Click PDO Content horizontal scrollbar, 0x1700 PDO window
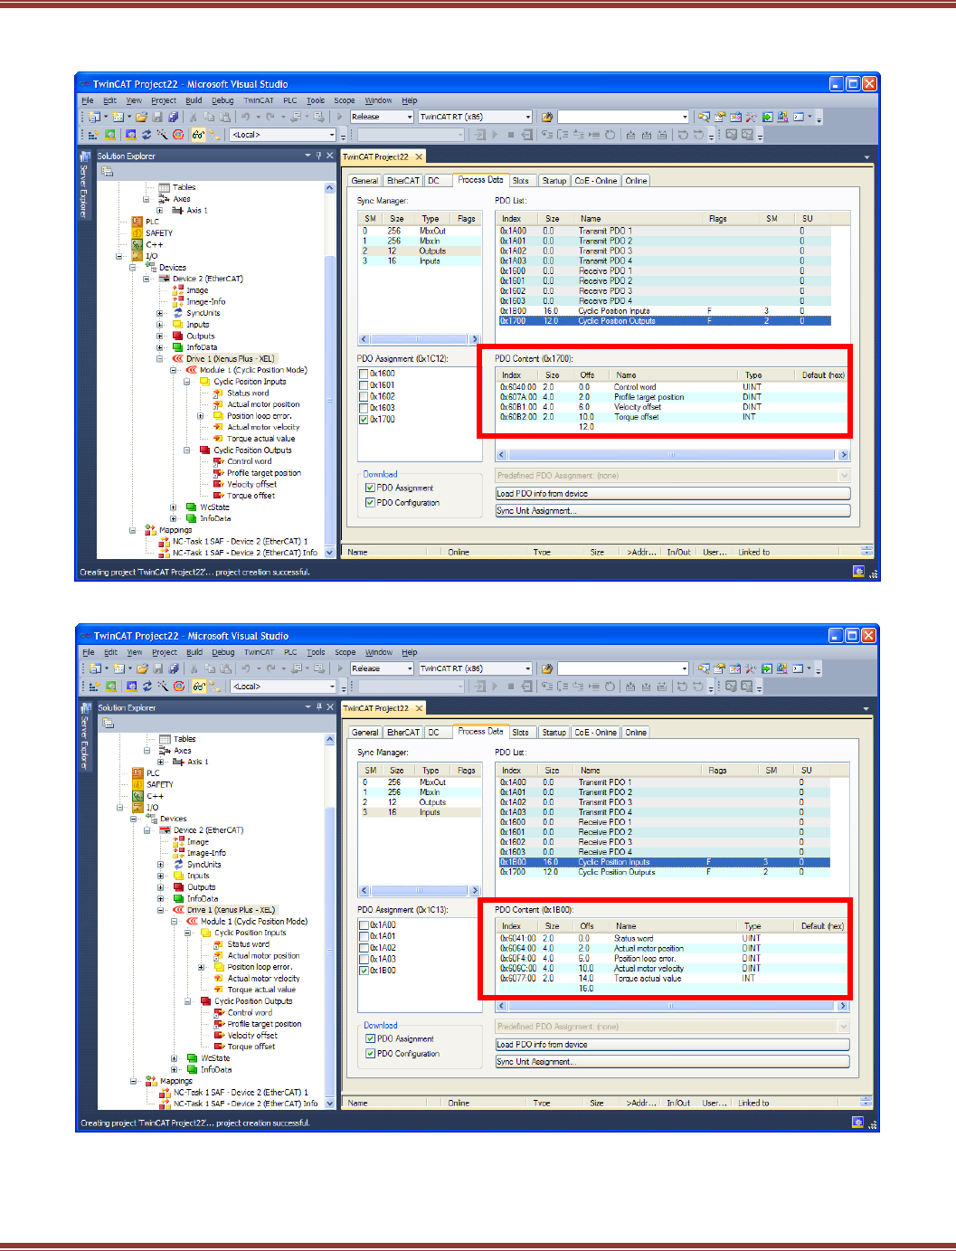The image size is (956, 1251). tap(672, 455)
